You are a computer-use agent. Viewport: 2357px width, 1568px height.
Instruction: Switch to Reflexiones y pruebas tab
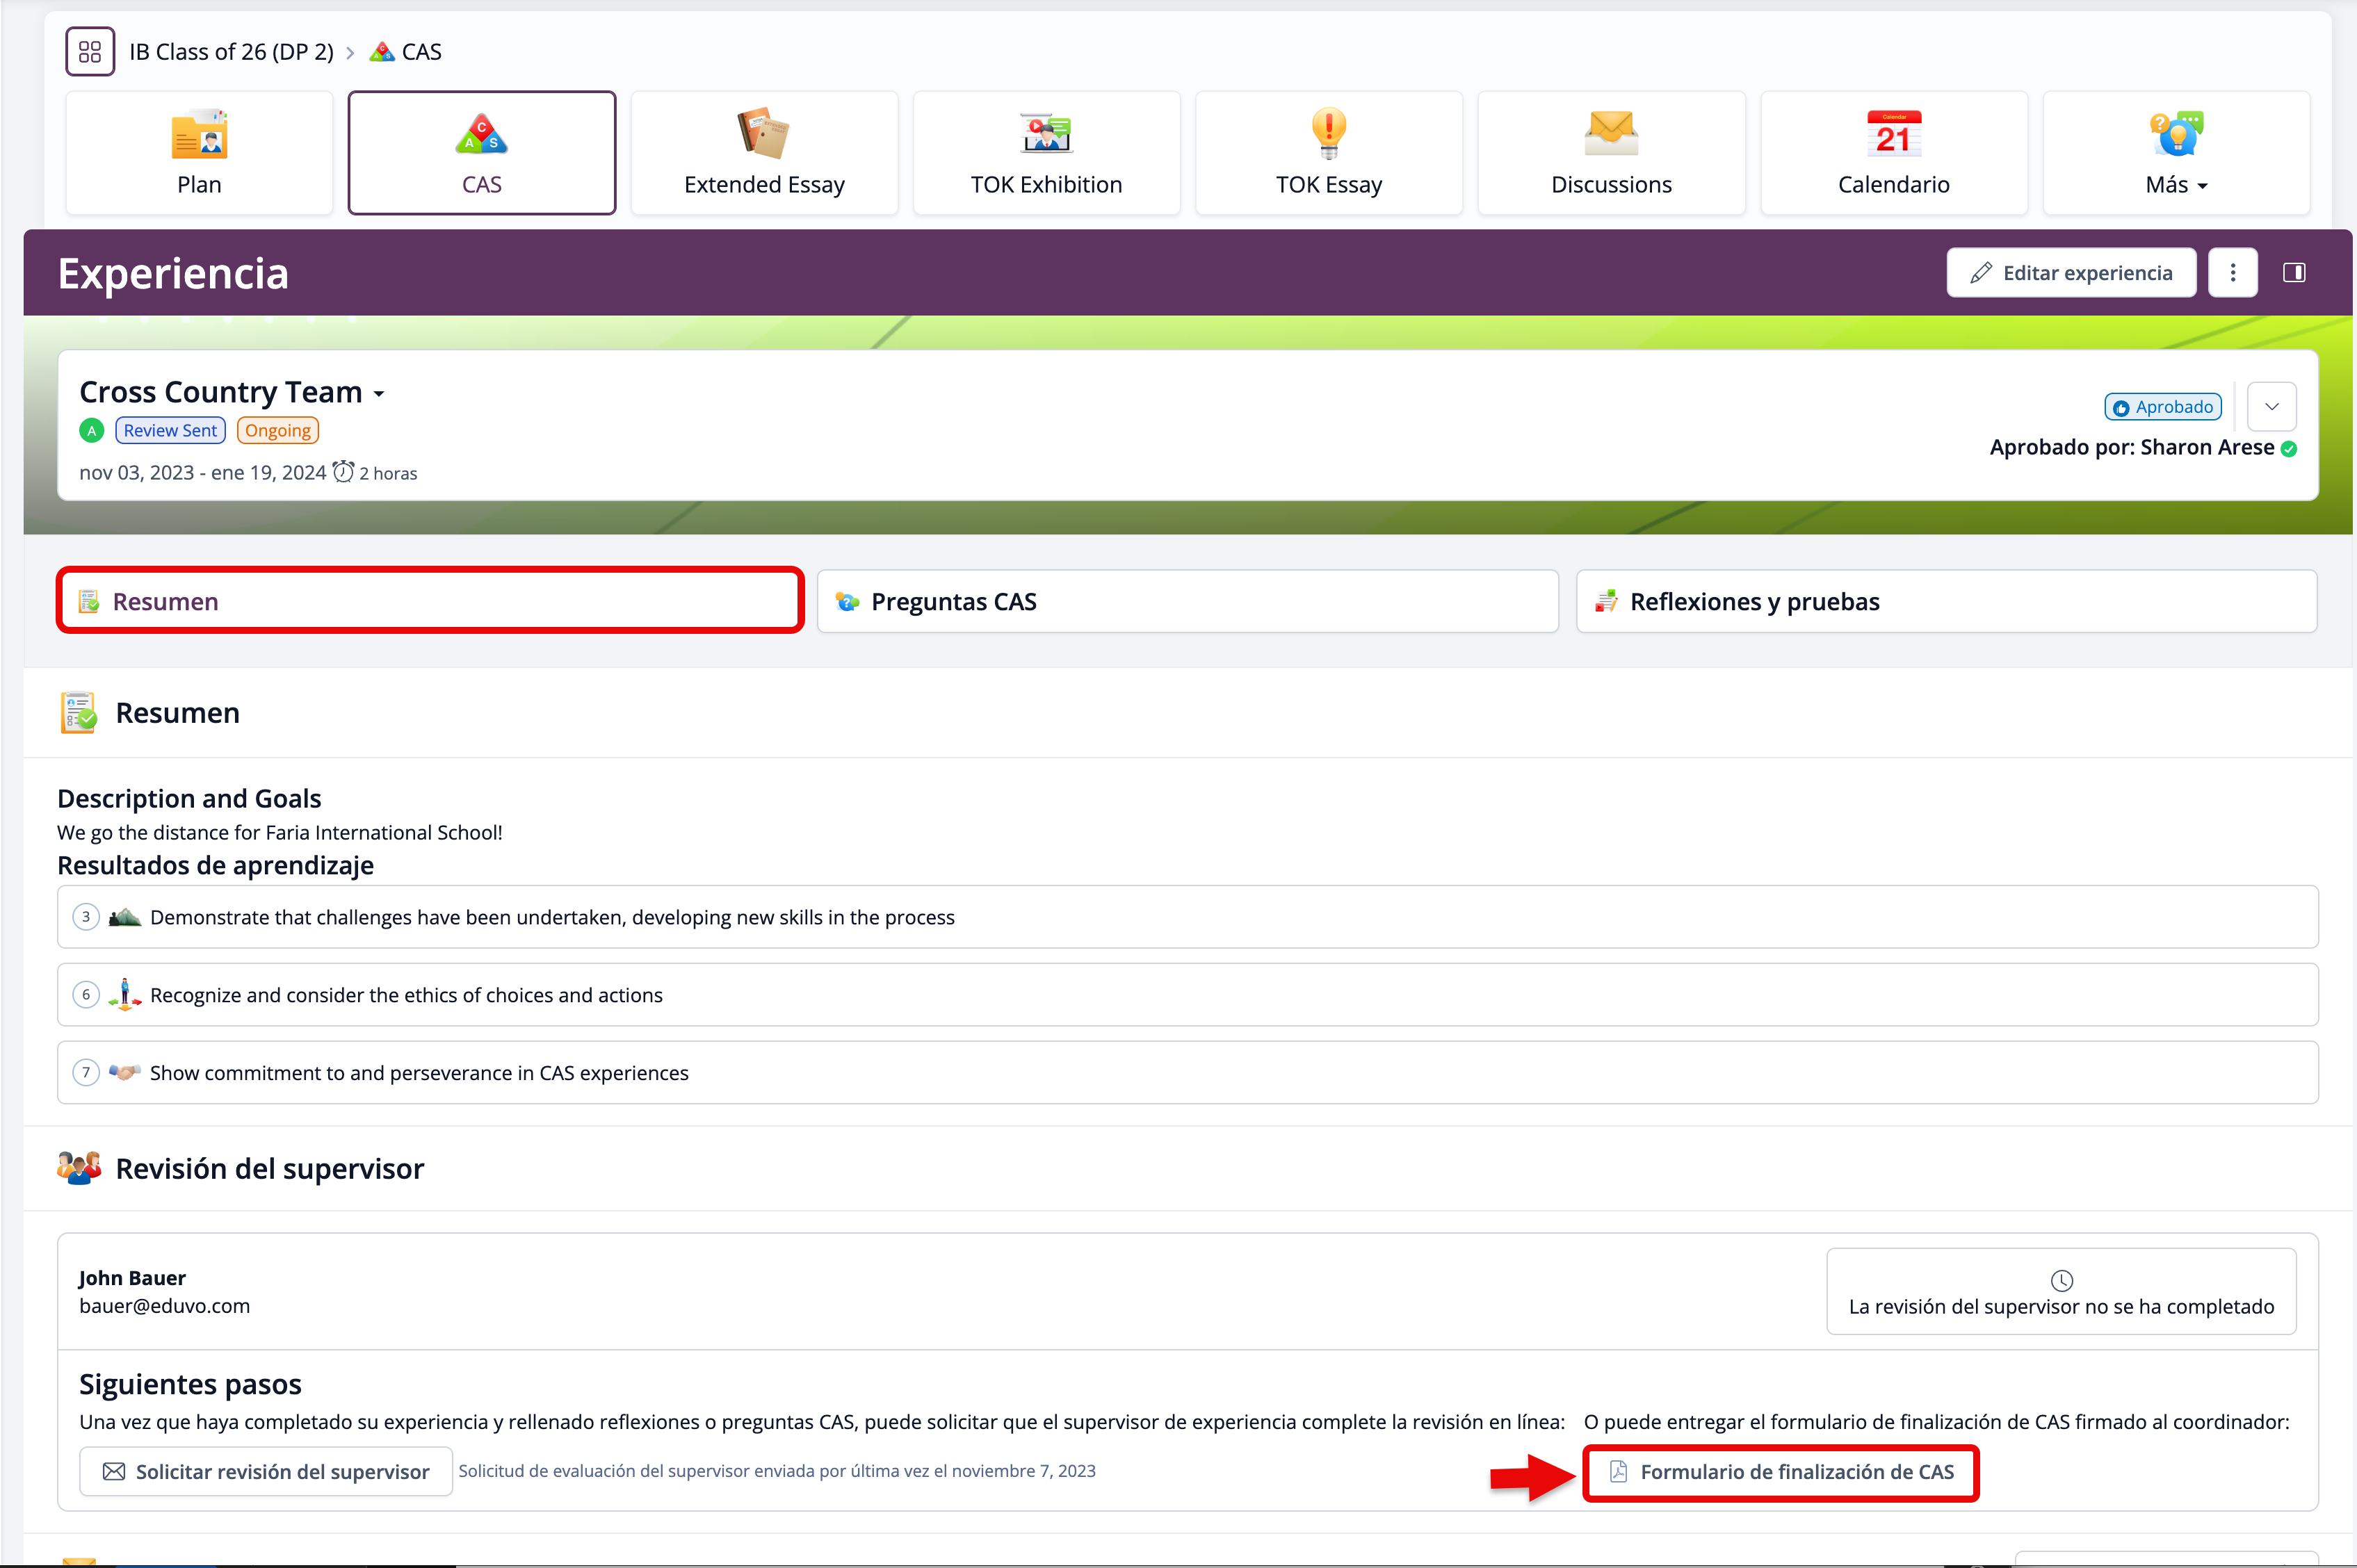point(1946,602)
